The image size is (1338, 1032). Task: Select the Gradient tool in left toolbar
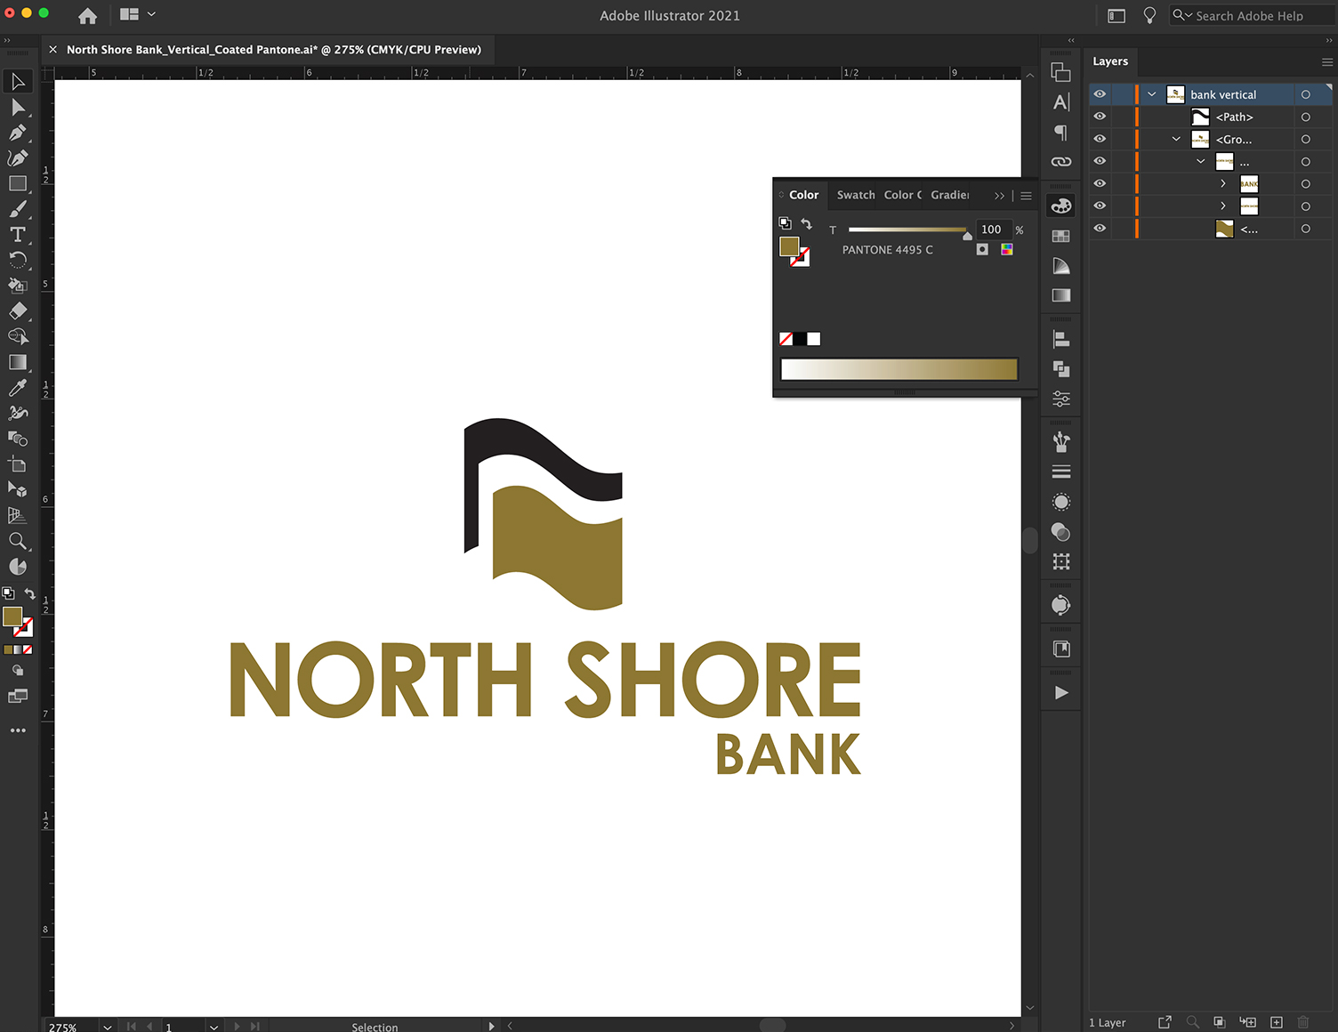pos(18,362)
